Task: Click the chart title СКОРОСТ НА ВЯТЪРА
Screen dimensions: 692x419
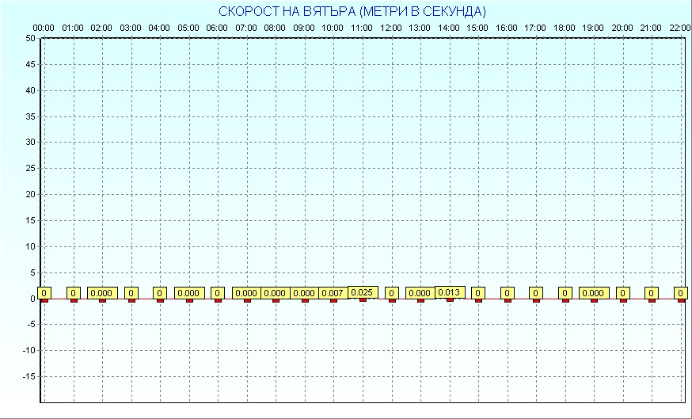Action: pos(352,11)
